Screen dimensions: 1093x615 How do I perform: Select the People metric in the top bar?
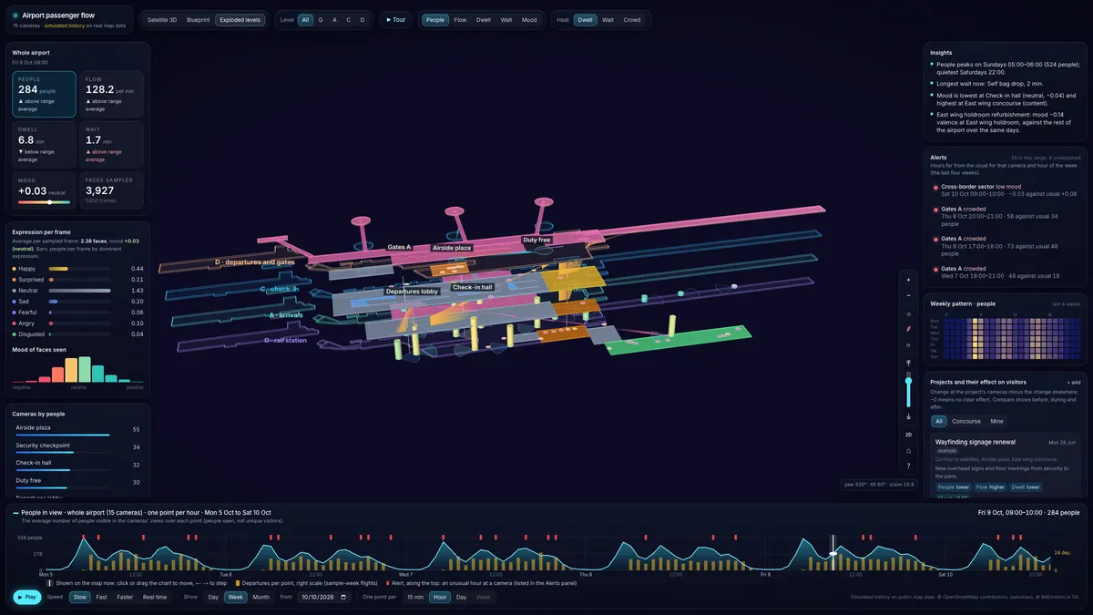[x=435, y=19]
